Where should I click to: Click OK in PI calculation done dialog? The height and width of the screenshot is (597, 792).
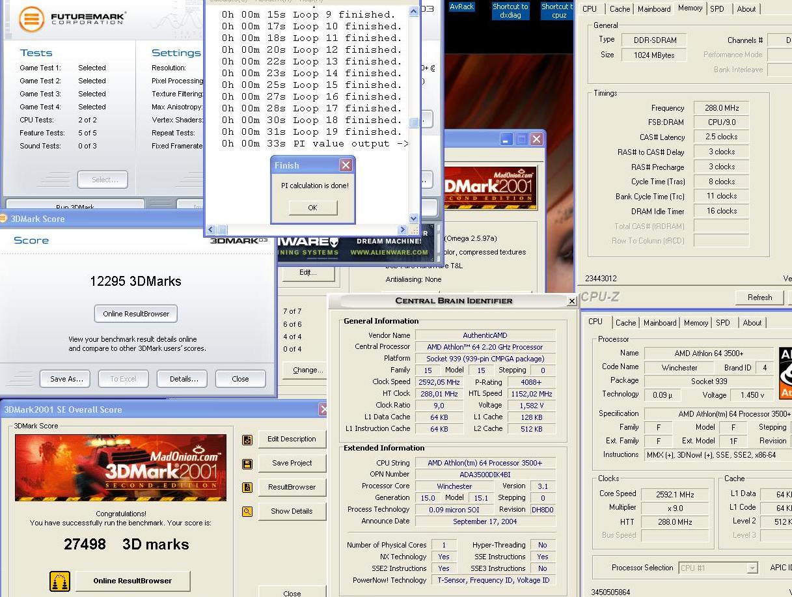312,208
